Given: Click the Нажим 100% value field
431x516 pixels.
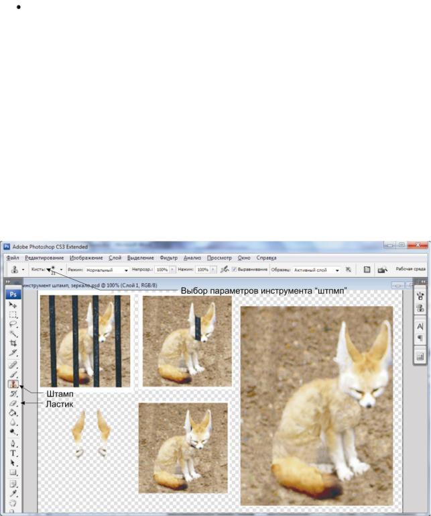Looking at the screenshot, I should click(203, 270).
